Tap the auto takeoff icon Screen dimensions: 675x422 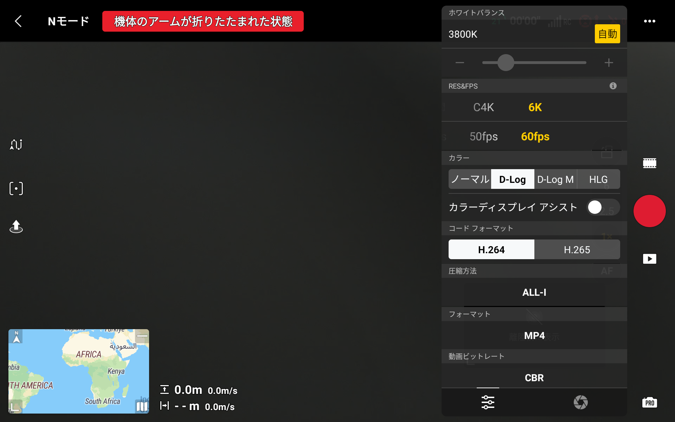(16, 227)
